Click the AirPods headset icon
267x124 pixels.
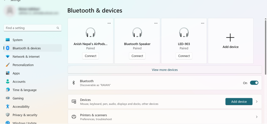[x=90, y=32]
